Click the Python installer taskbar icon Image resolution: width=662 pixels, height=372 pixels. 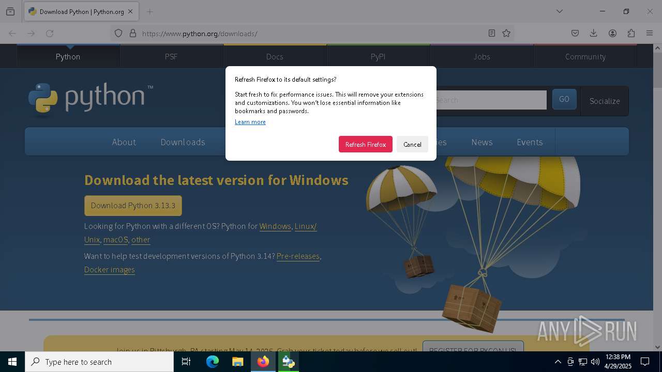click(x=288, y=362)
